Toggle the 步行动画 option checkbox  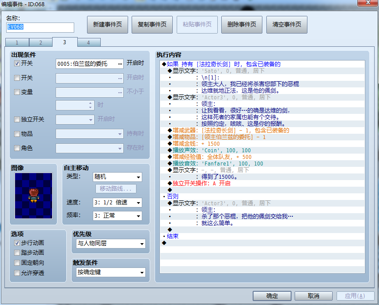click(17, 243)
